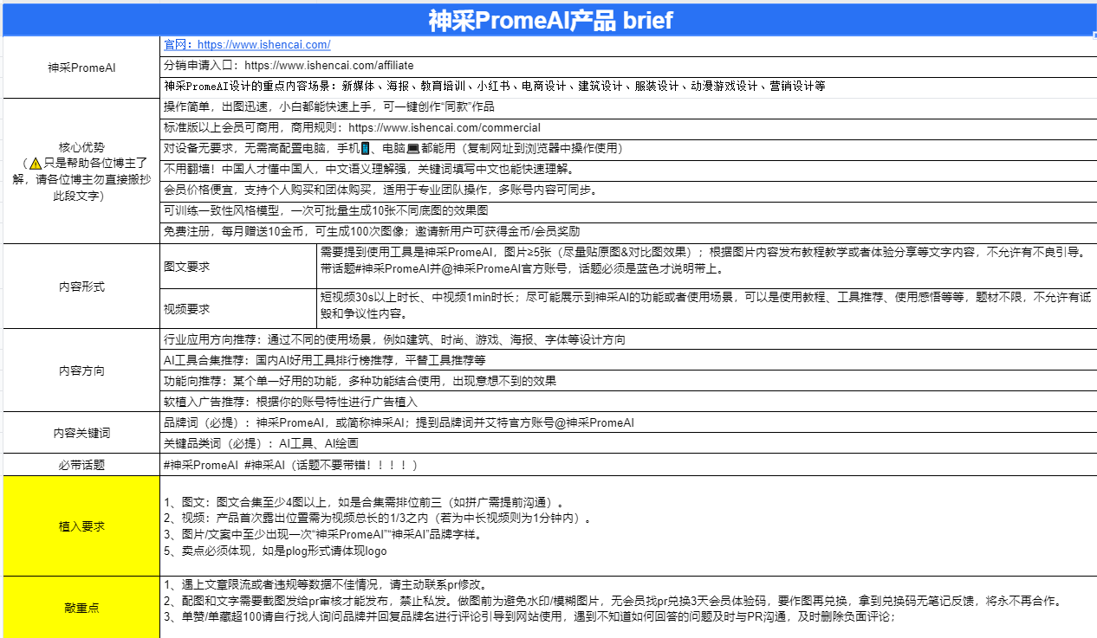Select the 视频要求 label cell
The height and width of the screenshot is (638, 1097).
[239, 308]
